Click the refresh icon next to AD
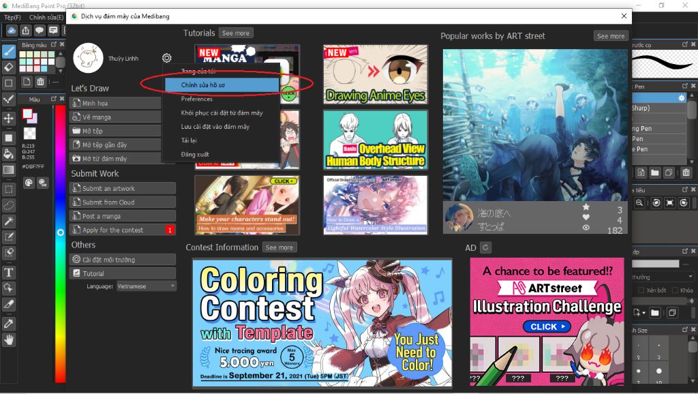The width and height of the screenshot is (698, 394). (x=485, y=247)
